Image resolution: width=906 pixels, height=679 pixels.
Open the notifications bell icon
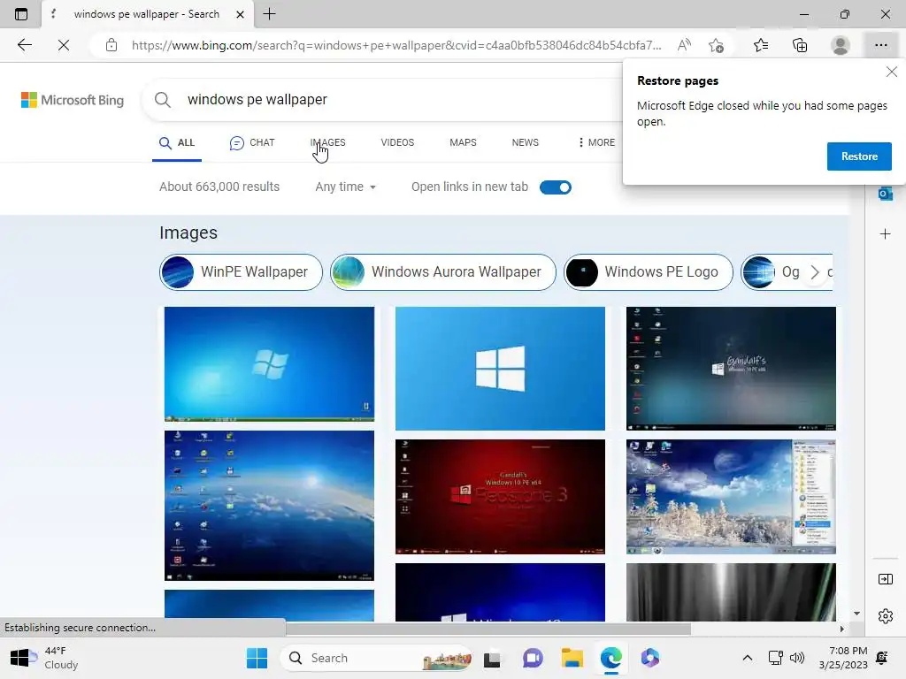click(x=882, y=658)
